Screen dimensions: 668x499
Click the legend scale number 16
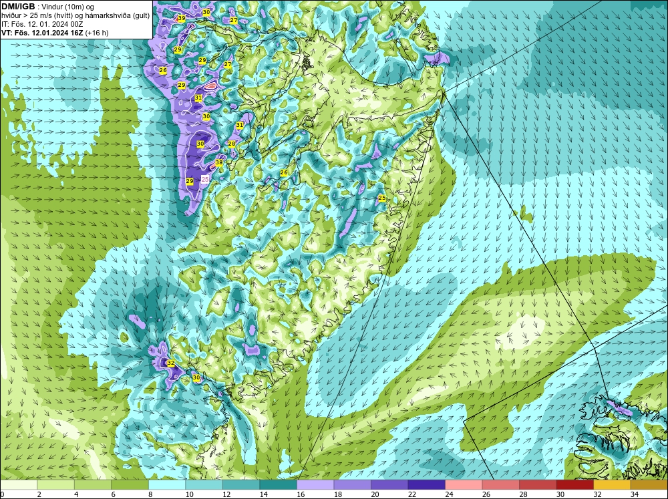click(x=301, y=494)
